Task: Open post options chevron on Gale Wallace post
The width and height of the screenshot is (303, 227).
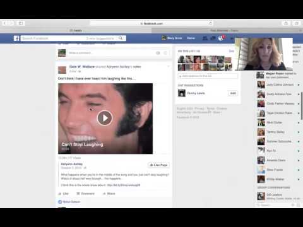Action: click(169, 66)
